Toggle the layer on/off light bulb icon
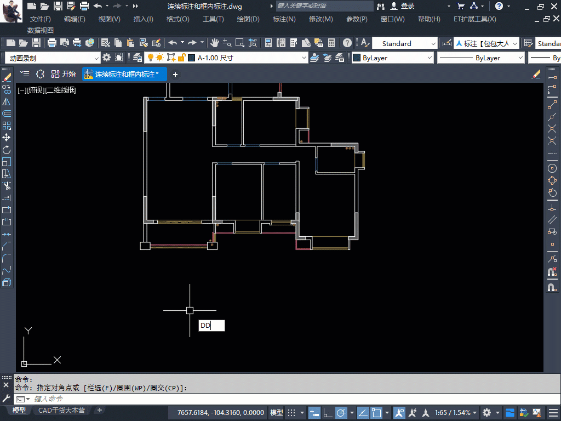This screenshot has height=421, width=561. click(151, 57)
